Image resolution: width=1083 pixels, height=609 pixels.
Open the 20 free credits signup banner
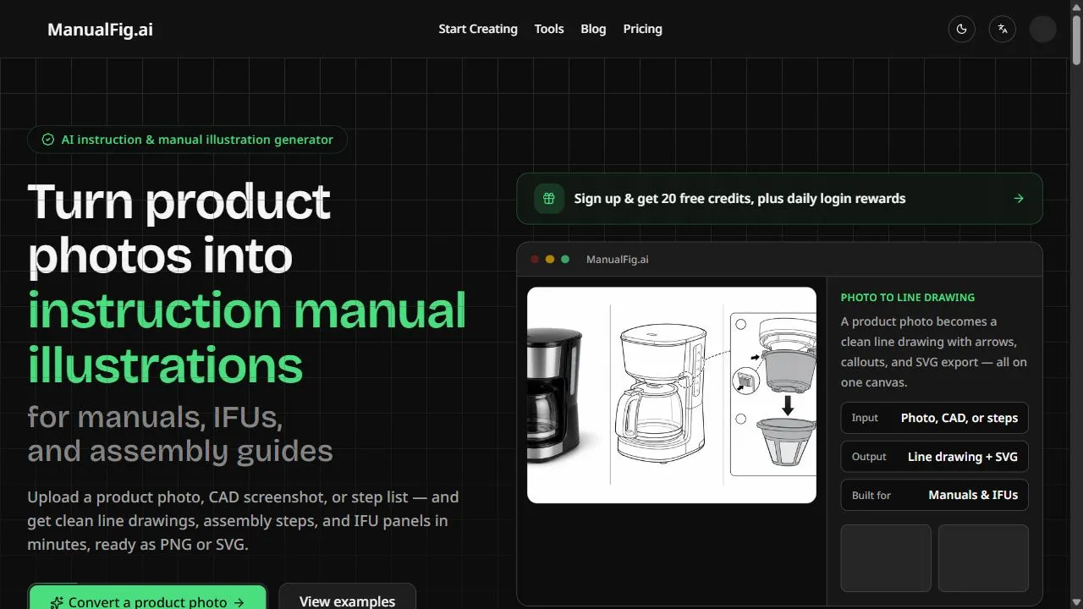coord(779,199)
